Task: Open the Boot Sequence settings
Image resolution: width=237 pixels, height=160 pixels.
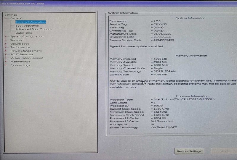Action: point(27,26)
